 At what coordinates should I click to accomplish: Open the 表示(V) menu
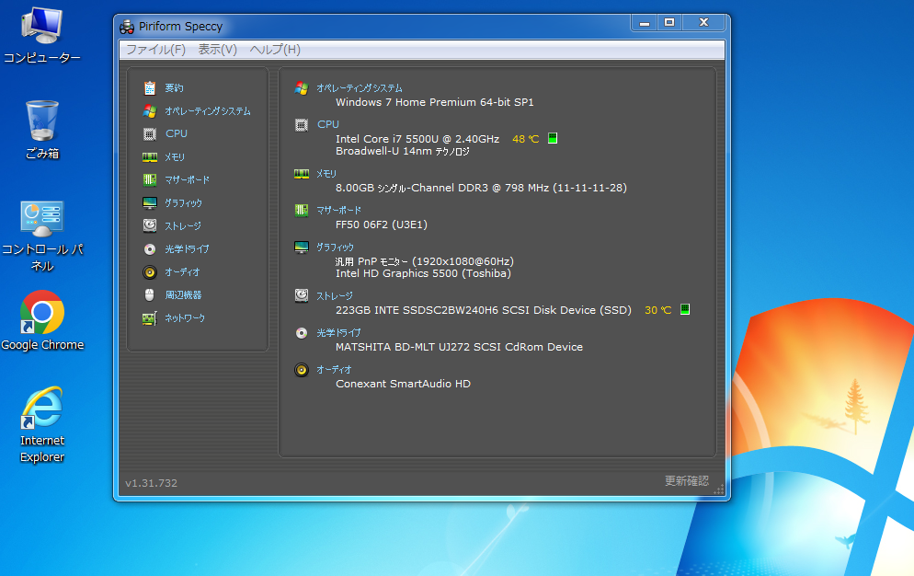tap(217, 50)
